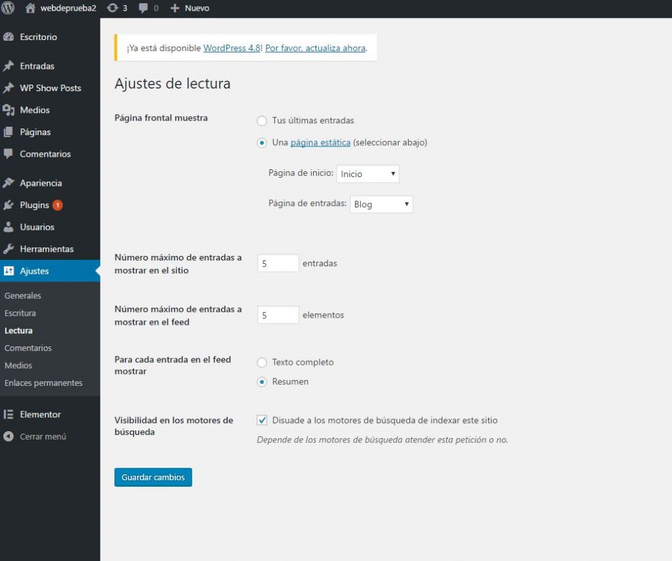
Task: Go to the Páginas menu label
Action: (x=35, y=132)
